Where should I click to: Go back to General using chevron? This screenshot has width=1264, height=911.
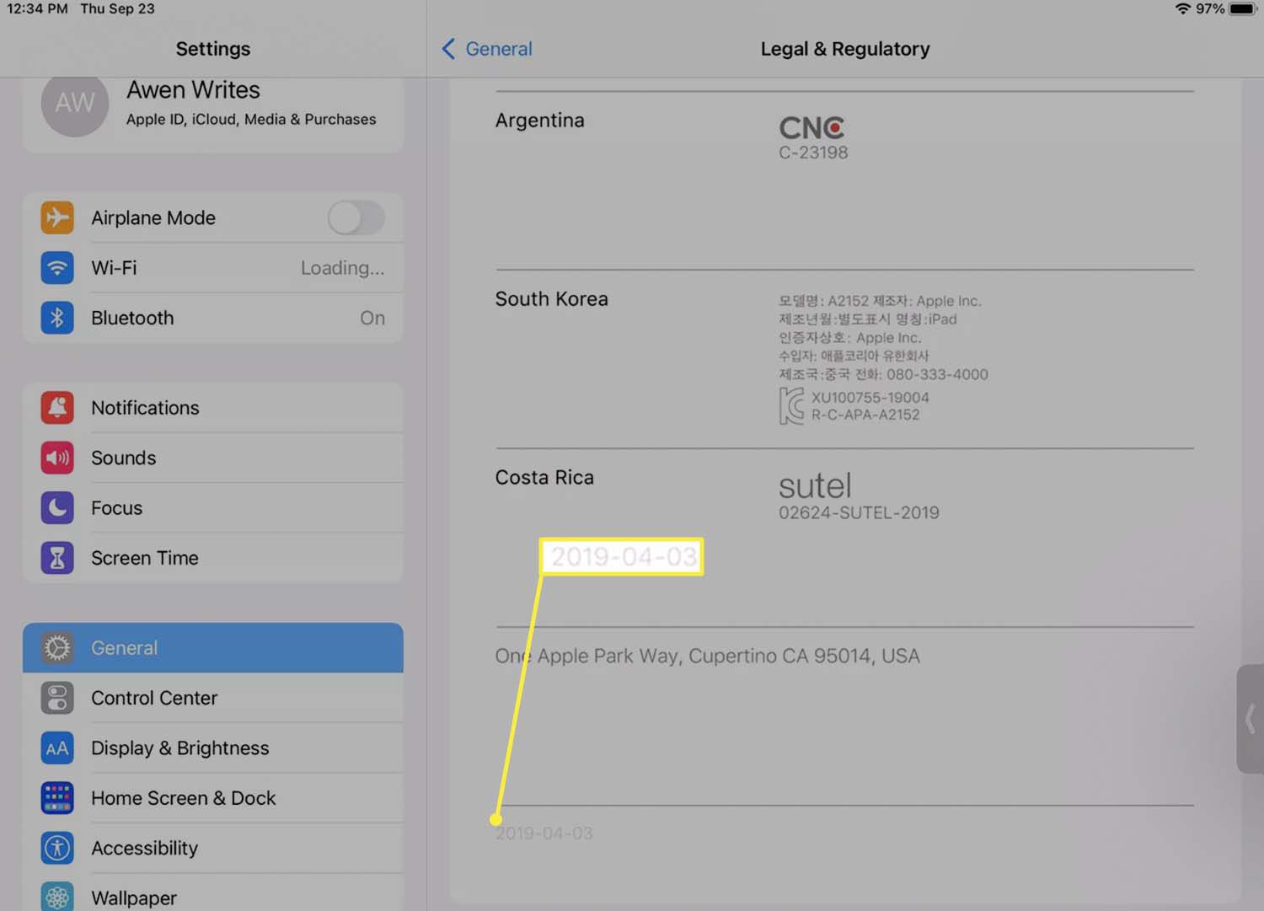[449, 49]
